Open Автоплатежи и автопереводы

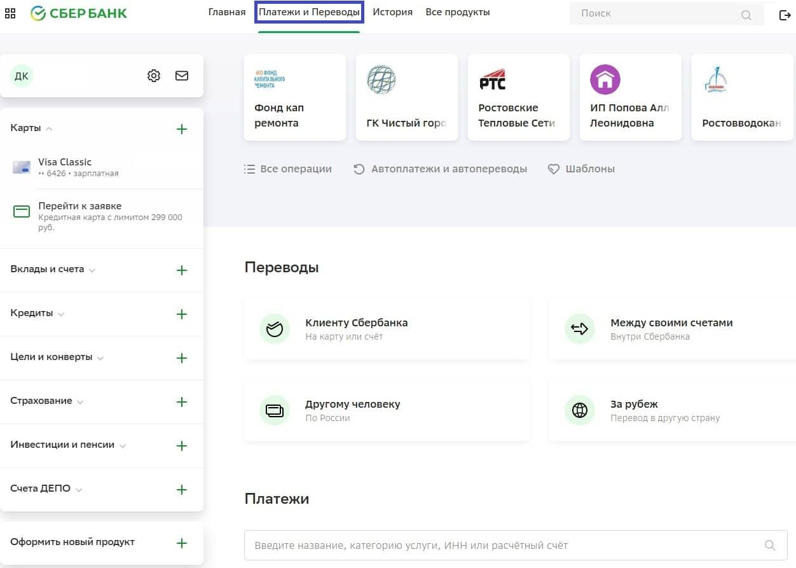pyautogui.click(x=441, y=169)
